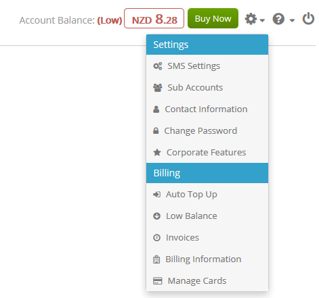Screen dimensions: 319x298
Task: Select Auto Top Up menu item
Action: point(207,195)
